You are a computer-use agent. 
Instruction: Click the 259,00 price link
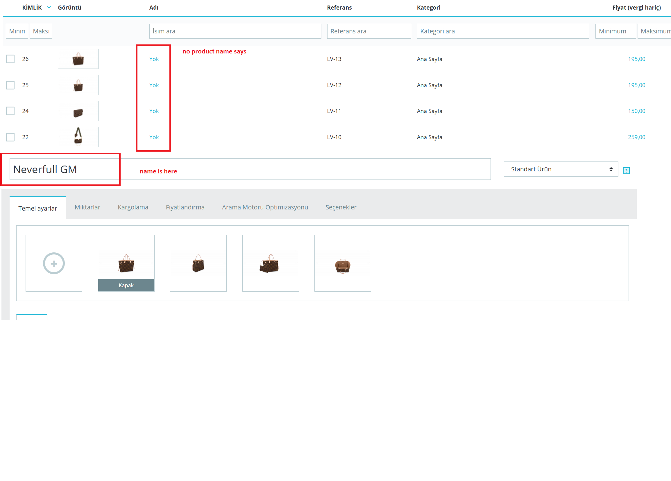636,137
